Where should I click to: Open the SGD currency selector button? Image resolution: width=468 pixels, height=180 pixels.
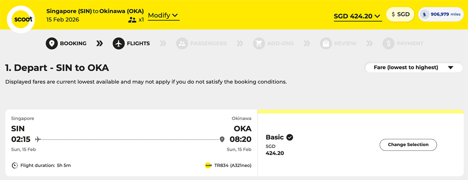pyautogui.click(x=400, y=14)
